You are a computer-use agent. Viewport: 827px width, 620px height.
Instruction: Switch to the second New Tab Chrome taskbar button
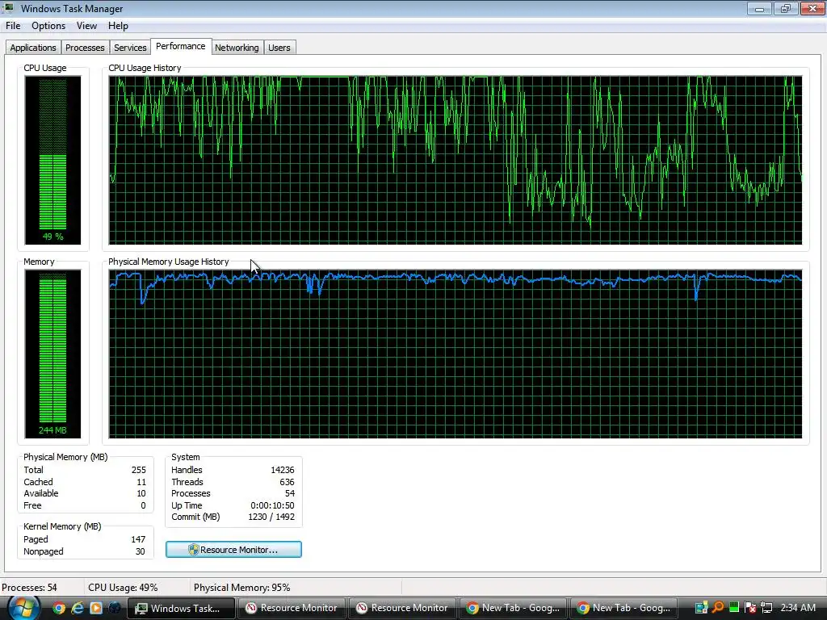click(624, 609)
